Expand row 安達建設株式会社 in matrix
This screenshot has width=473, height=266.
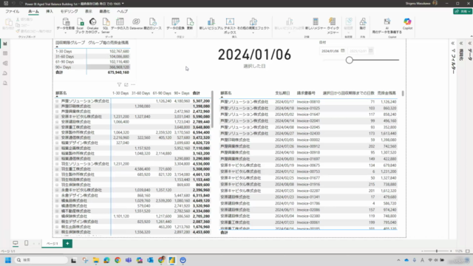tap(57, 122)
